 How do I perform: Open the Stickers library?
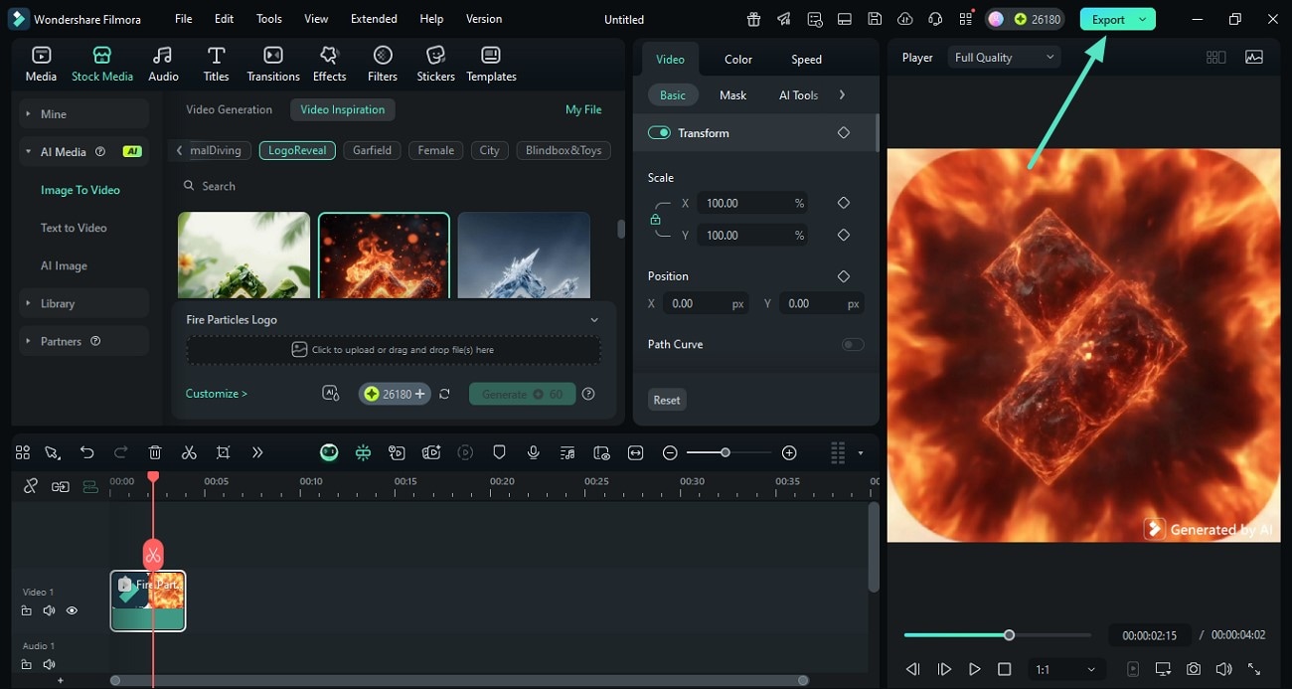(x=435, y=64)
